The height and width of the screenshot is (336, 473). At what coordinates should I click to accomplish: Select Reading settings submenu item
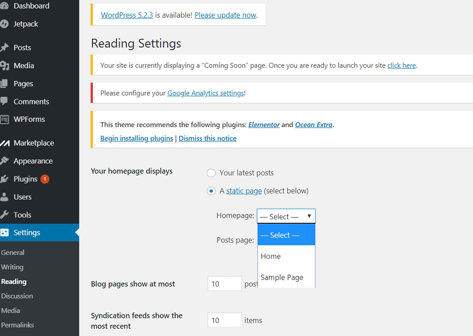pos(14,282)
